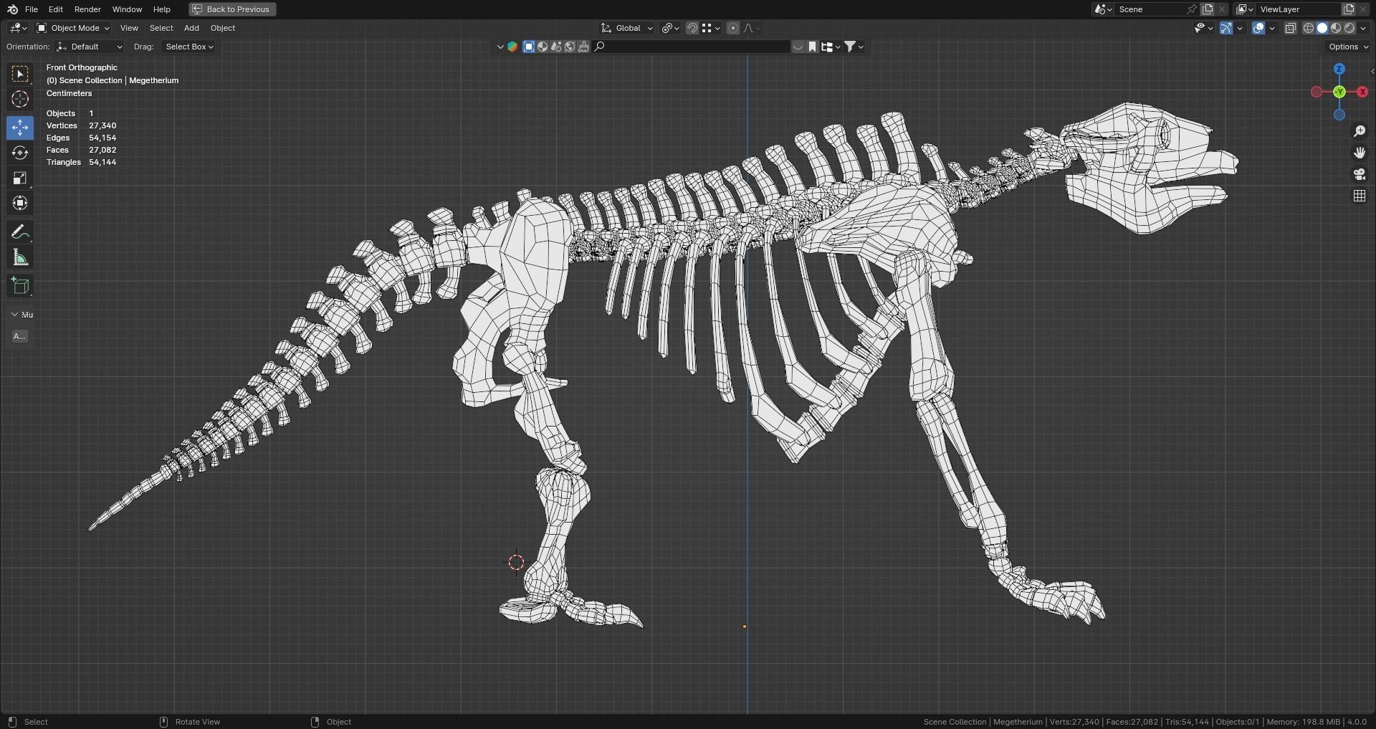Switch to wireframe shading mode
The width and height of the screenshot is (1376, 729).
[x=1309, y=28]
